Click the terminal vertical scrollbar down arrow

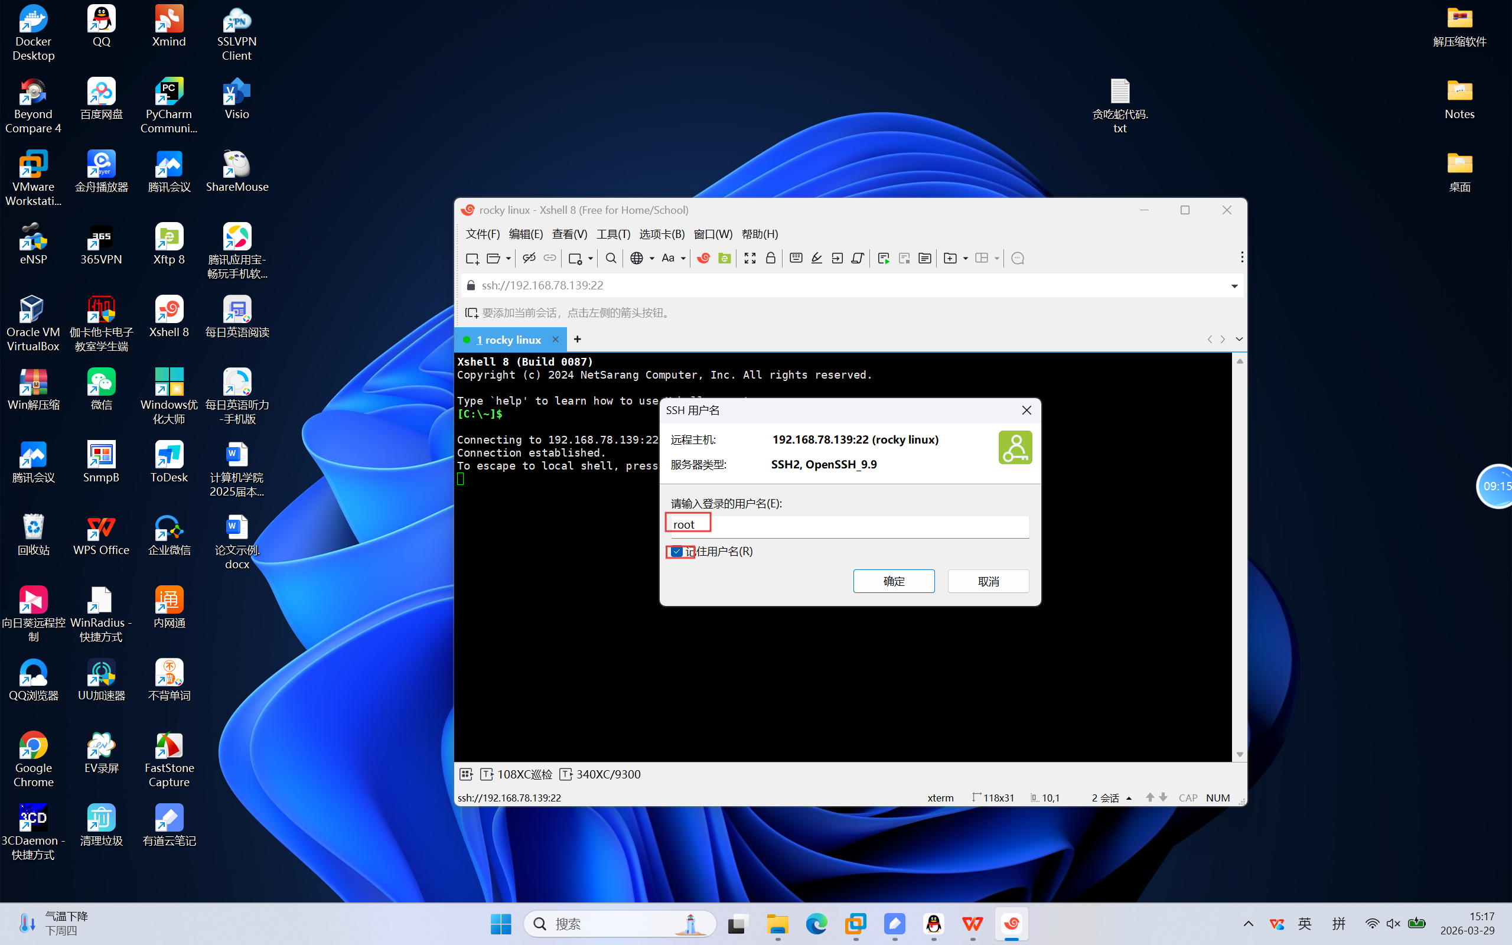1240,754
